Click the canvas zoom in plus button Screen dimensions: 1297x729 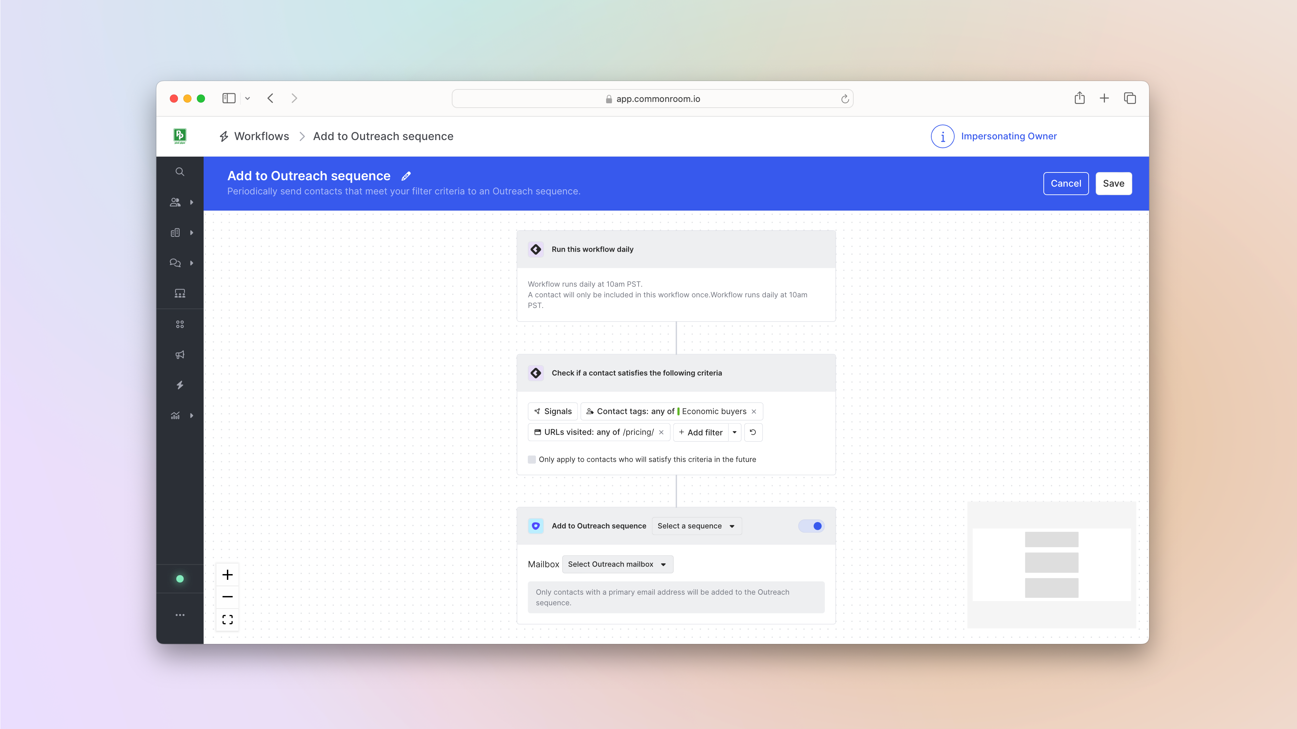tap(228, 574)
